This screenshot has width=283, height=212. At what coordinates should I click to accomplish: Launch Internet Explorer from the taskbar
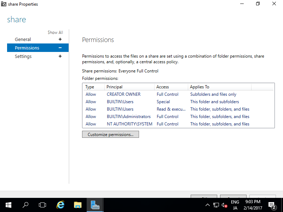click(60, 205)
